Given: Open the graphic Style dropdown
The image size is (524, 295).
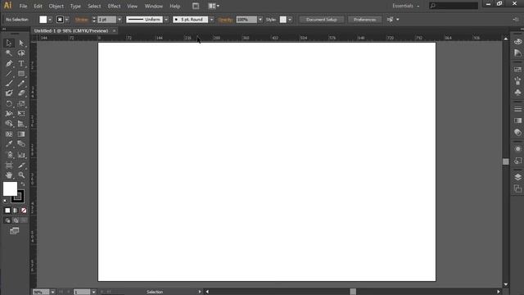Looking at the screenshot, I should pos(290,20).
